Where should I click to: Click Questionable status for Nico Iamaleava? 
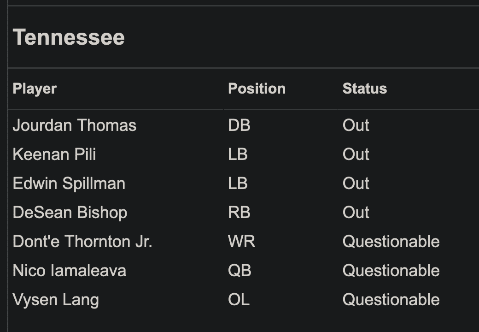391,271
